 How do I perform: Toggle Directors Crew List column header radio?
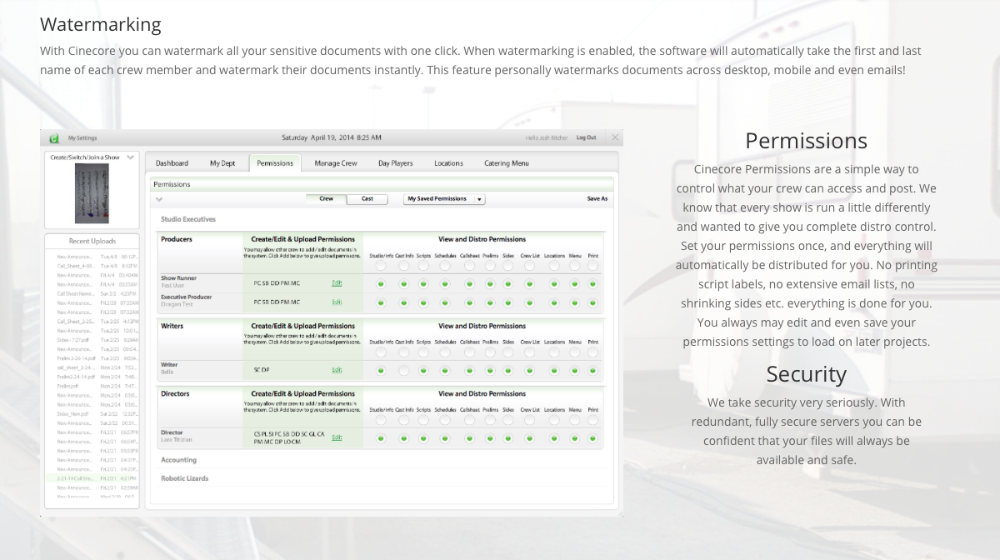click(x=530, y=421)
